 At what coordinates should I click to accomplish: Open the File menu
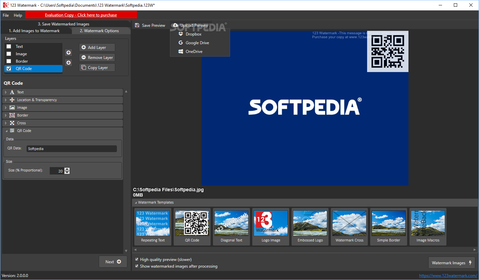[x=6, y=15]
